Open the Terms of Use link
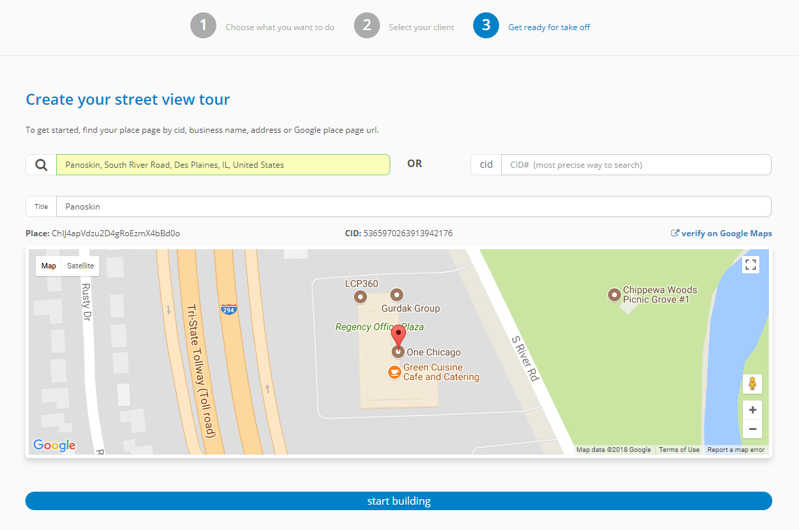799x530 pixels. pos(679,450)
